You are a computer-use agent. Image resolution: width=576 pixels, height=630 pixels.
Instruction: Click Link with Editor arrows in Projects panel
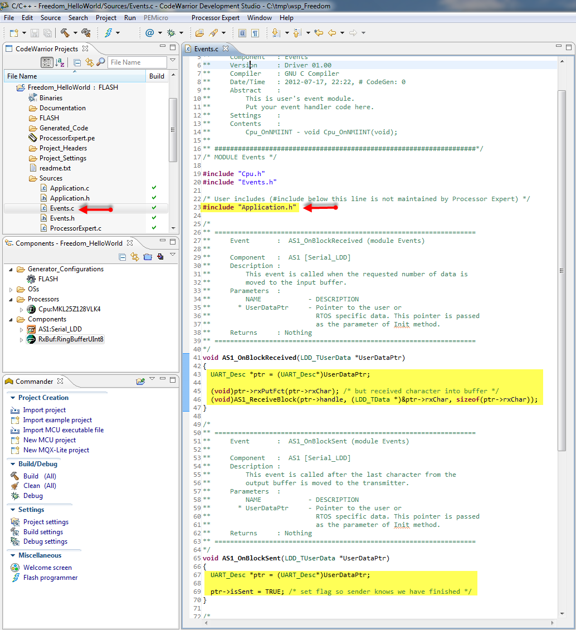[x=89, y=62]
